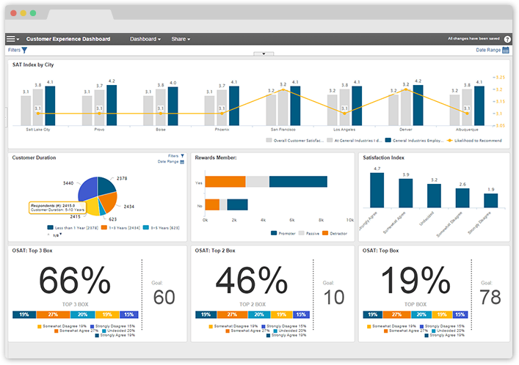Click the 66% Top 3 Box value
Viewport: 519px width, 365px height.
click(75, 281)
